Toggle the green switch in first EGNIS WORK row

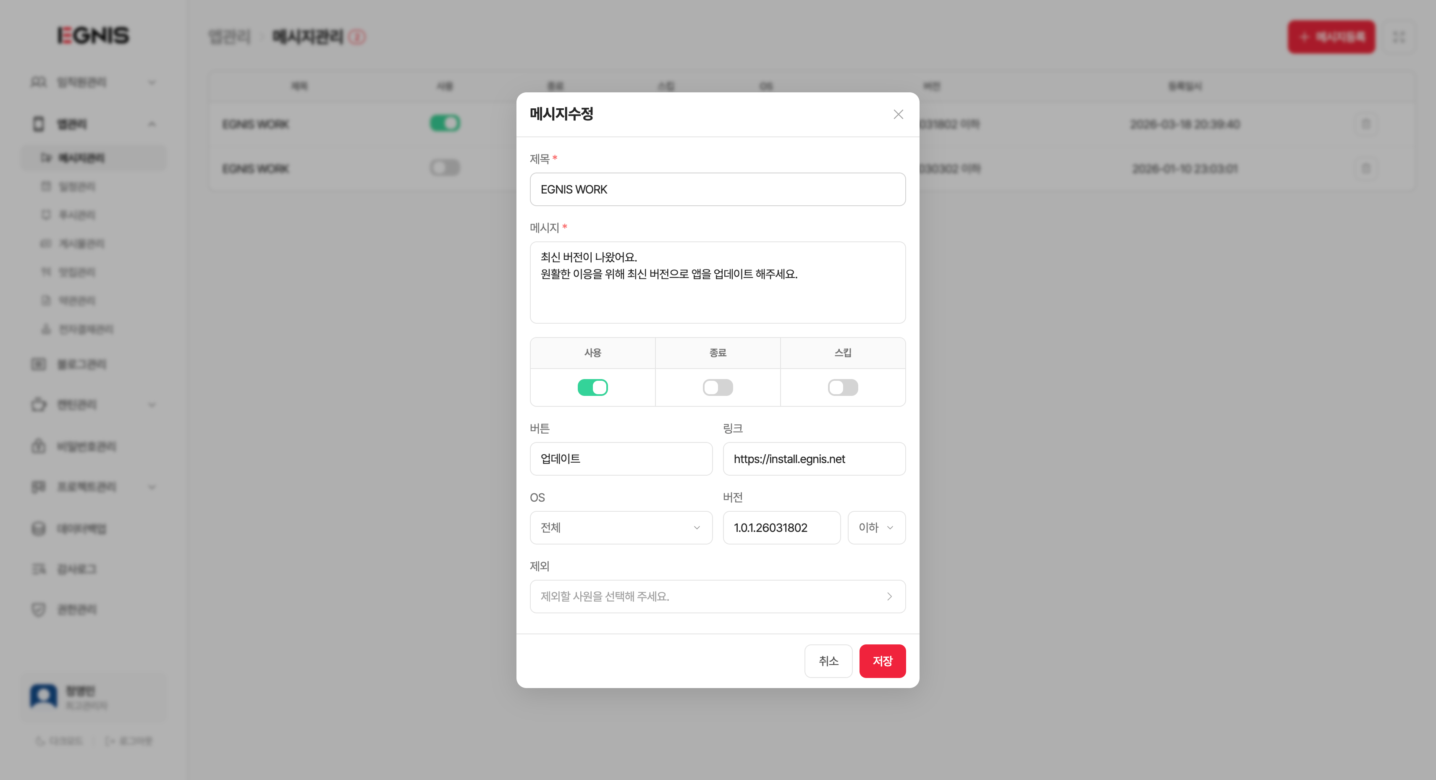(445, 123)
